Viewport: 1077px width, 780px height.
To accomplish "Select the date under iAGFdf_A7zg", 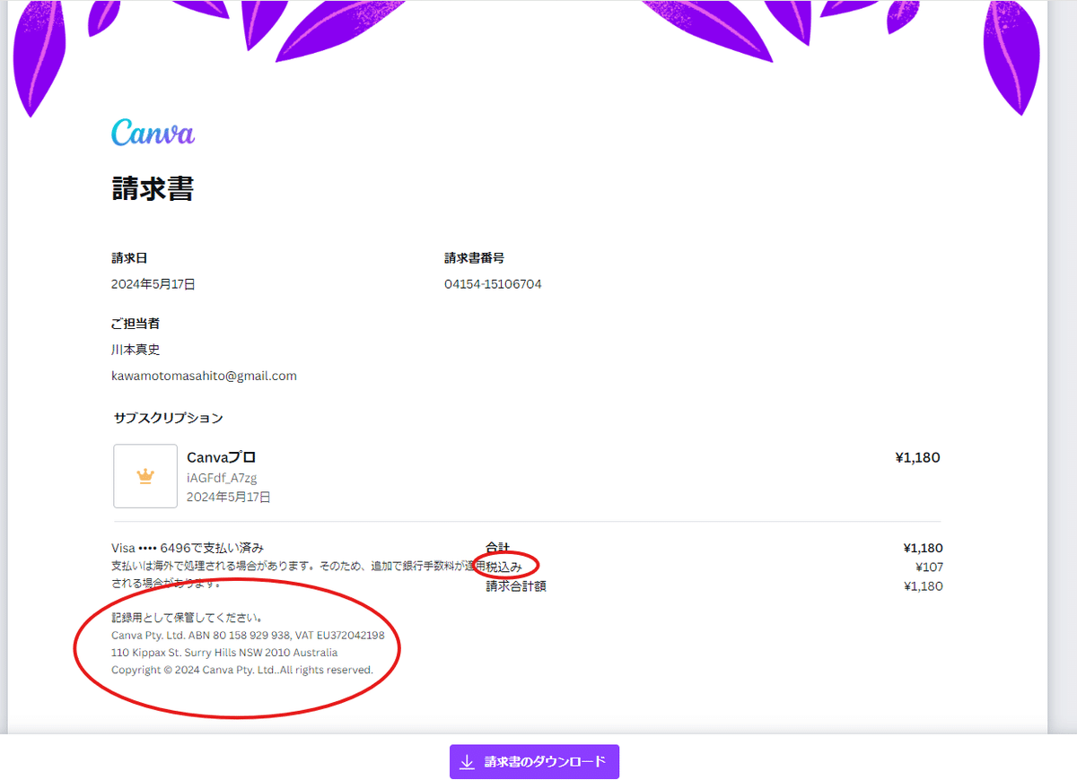I will pyautogui.click(x=229, y=497).
